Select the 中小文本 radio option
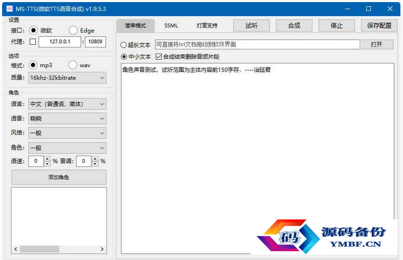 click(x=124, y=57)
